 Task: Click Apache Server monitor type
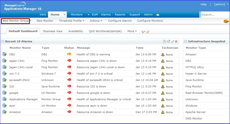pos(195,112)
